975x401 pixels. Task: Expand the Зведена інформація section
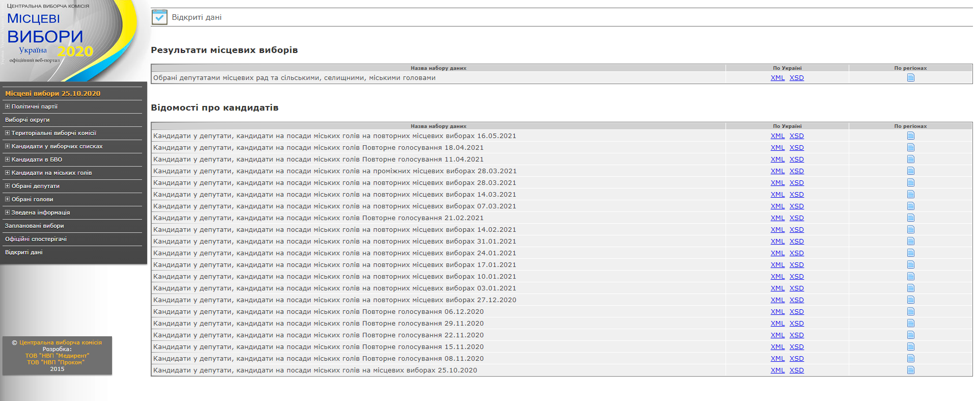coord(7,212)
